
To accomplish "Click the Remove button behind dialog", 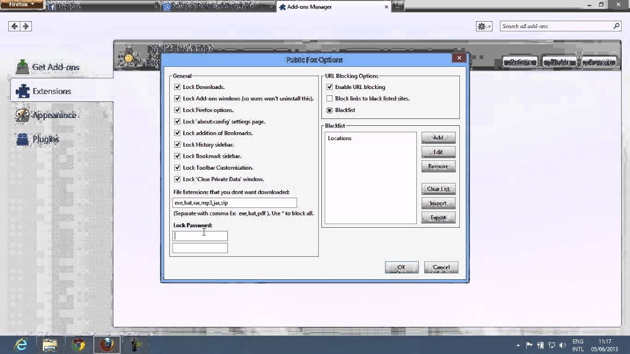I will pyautogui.click(x=599, y=62).
